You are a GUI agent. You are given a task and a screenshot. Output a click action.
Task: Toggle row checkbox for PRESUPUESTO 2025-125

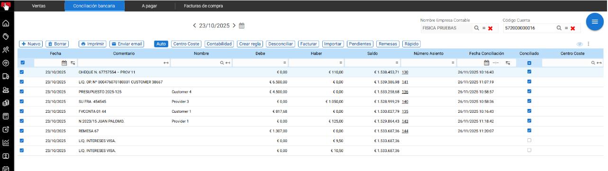(22, 91)
